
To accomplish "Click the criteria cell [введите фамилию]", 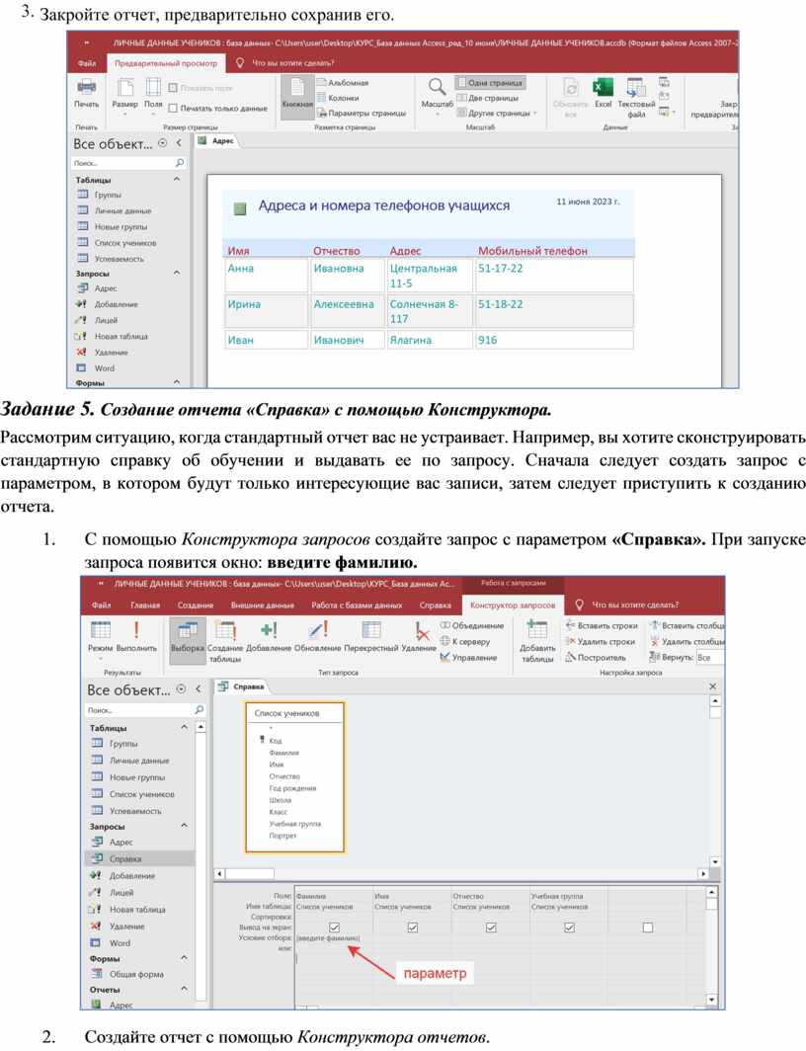I will 332,938.
